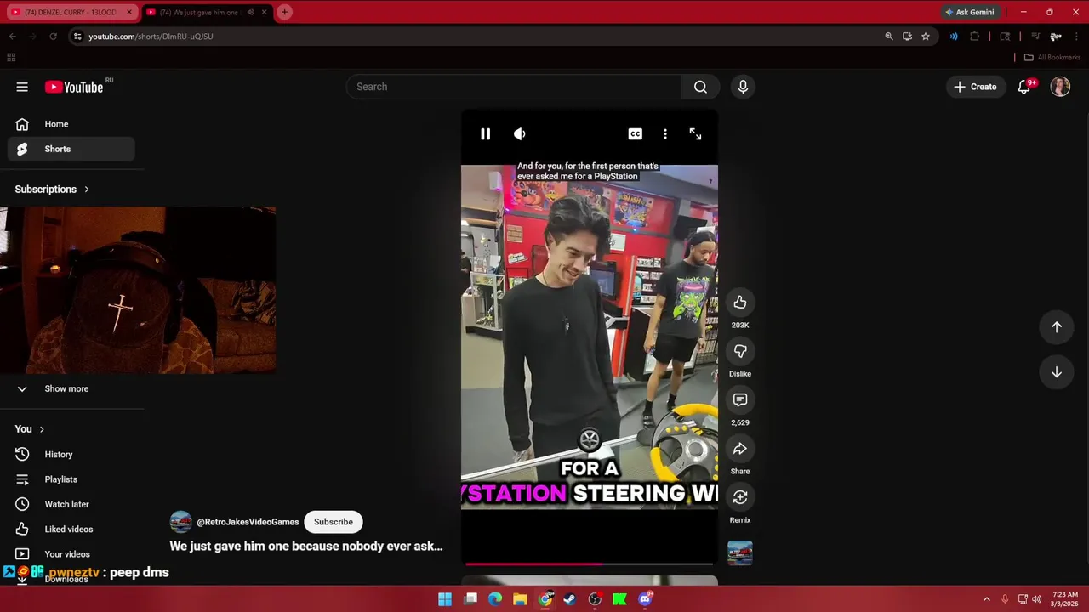
Task: Open Your videos in the sidebar
Action: click(x=71, y=554)
